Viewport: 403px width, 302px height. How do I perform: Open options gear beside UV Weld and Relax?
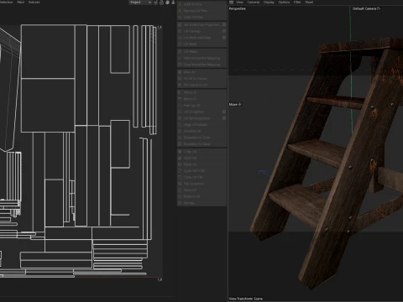[x=224, y=38]
